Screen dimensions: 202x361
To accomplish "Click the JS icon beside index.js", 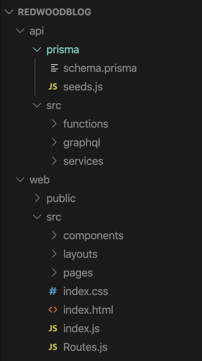I will click(53, 328).
